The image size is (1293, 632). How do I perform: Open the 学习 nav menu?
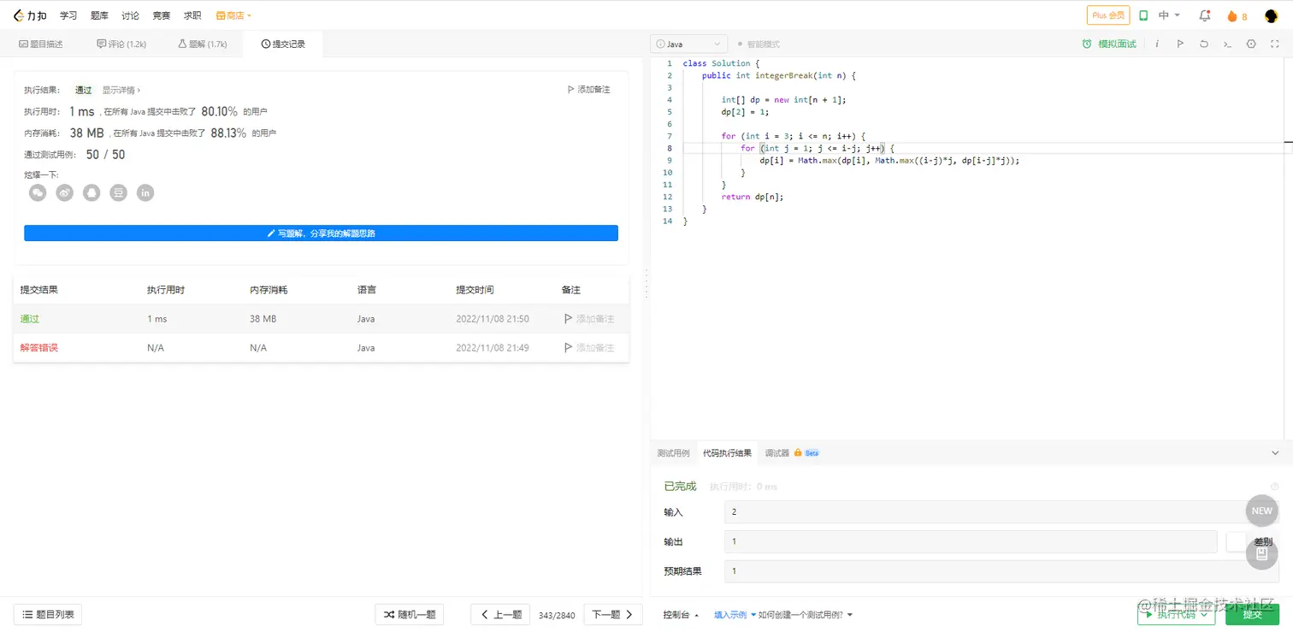[x=68, y=15]
